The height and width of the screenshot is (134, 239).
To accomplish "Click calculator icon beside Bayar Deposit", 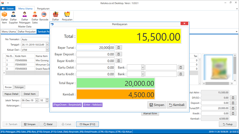I will [x=119, y=54].
